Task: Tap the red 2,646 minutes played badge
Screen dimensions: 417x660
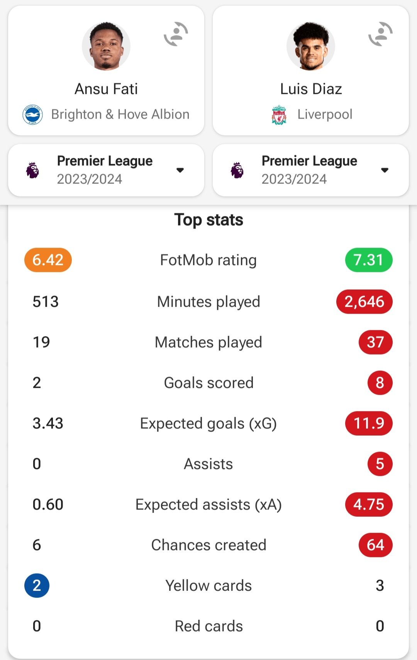Action: point(364,302)
